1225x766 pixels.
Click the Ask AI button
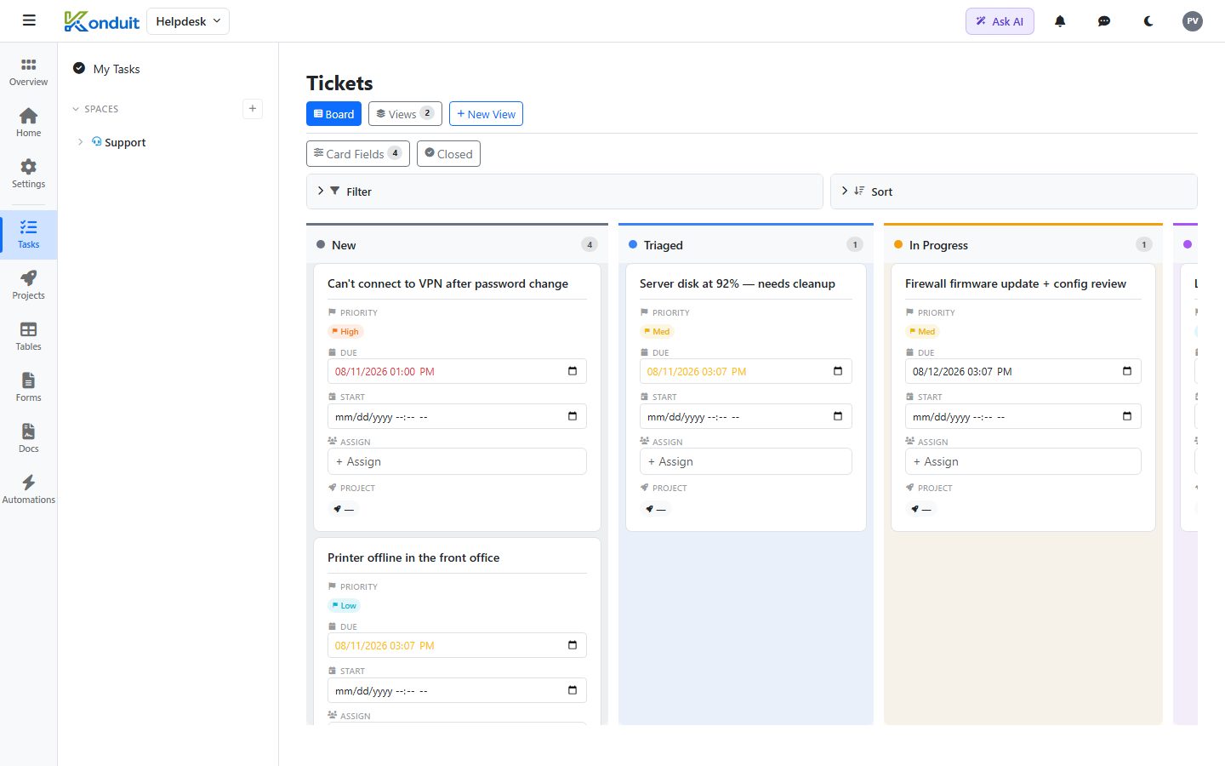point(1000,21)
